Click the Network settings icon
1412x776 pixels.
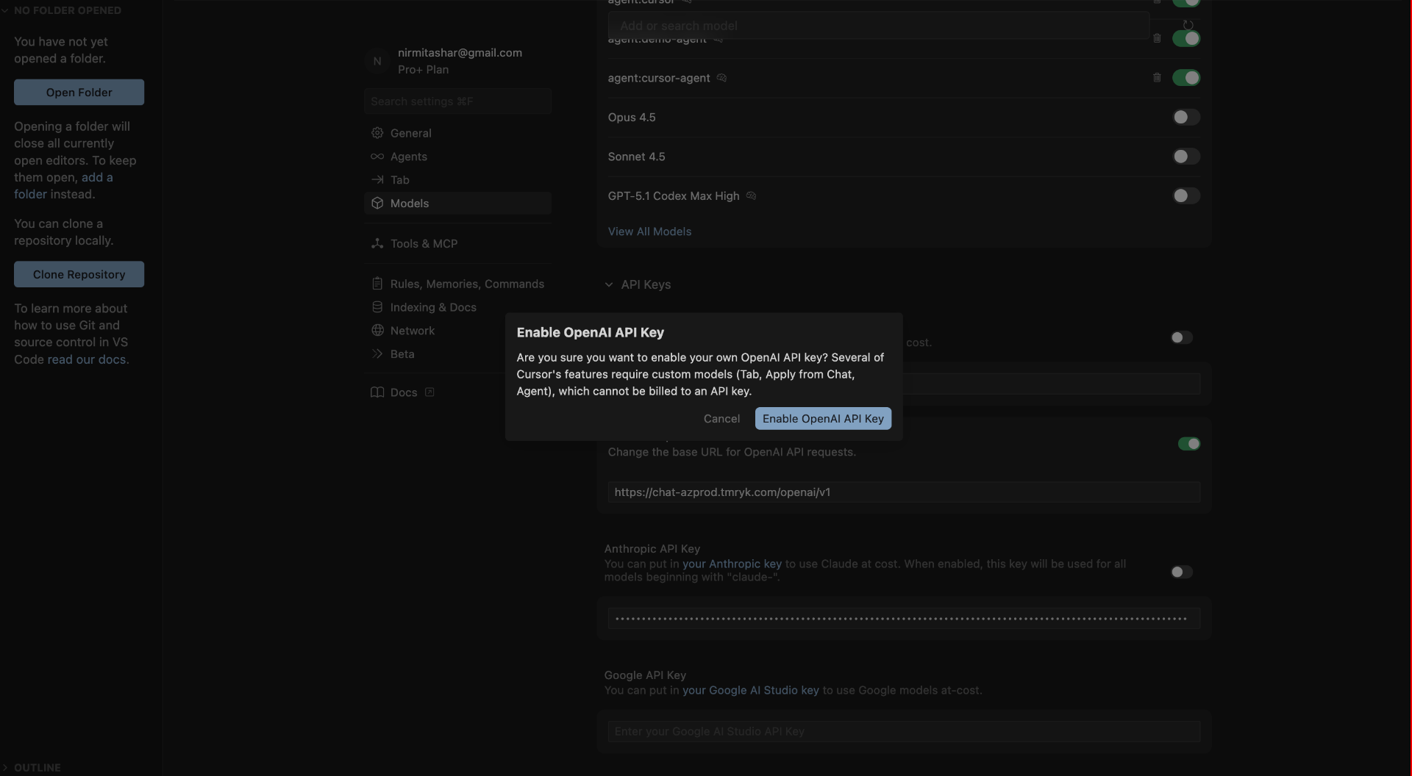click(377, 330)
